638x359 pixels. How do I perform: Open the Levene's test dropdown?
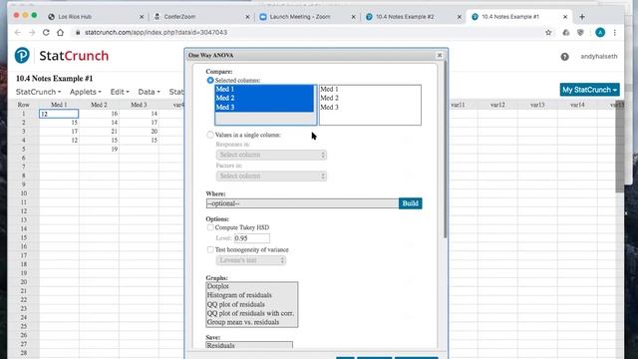(x=251, y=260)
